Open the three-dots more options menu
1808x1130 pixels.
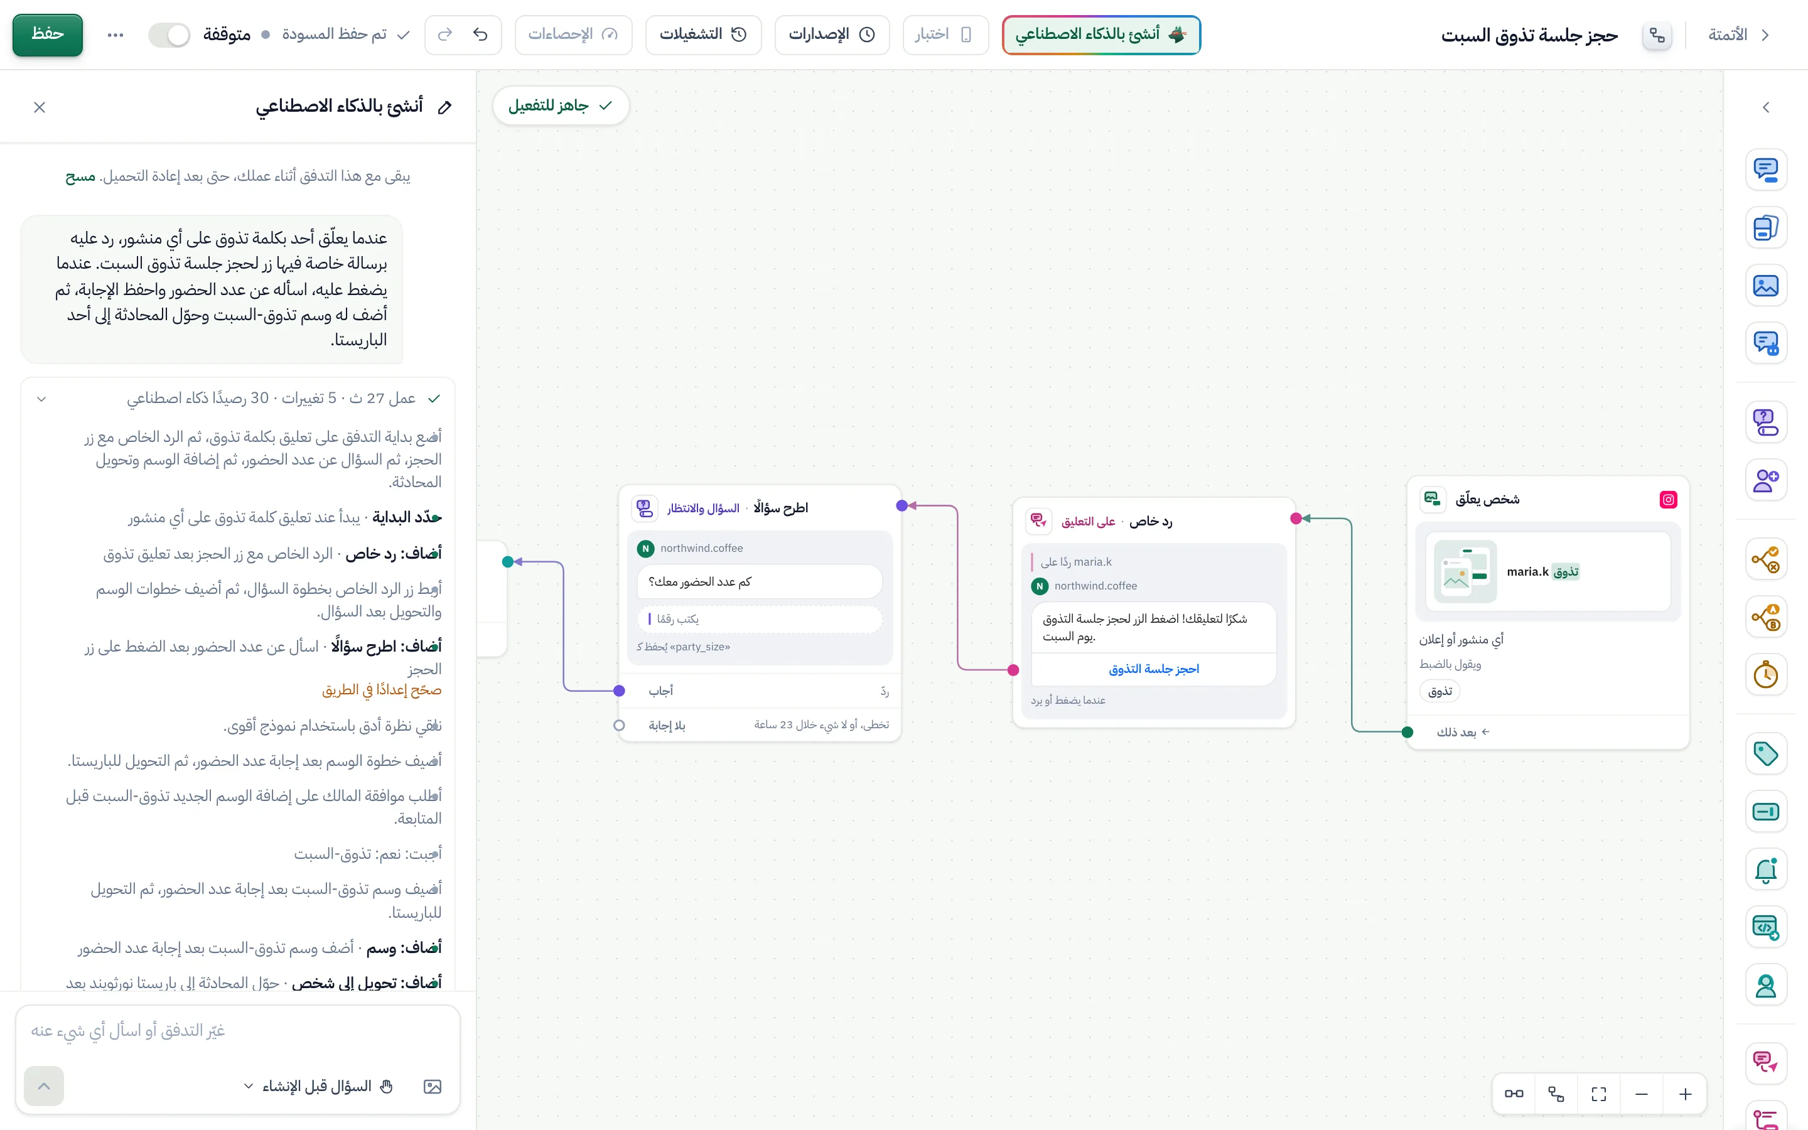tap(115, 35)
